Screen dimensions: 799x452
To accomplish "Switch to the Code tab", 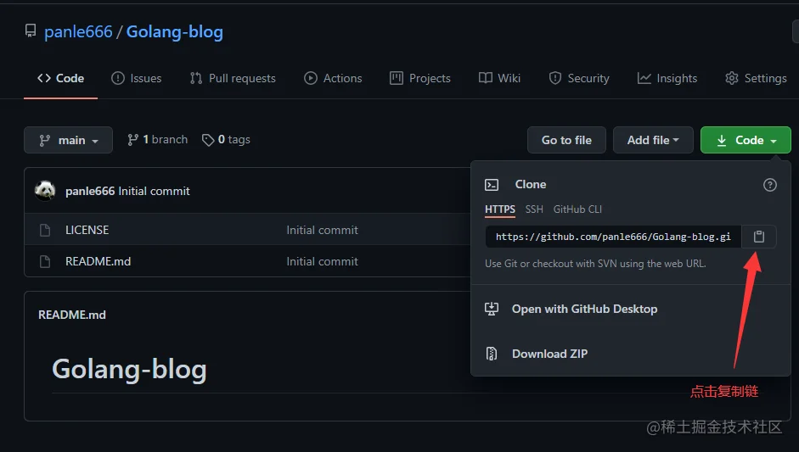I will [60, 78].
